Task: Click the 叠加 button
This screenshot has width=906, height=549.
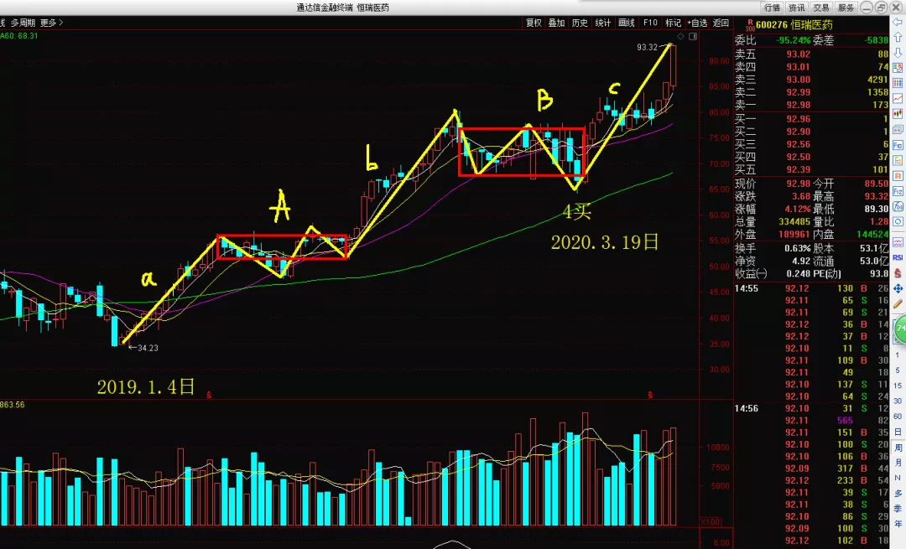Action: click(x=556, y=23)
